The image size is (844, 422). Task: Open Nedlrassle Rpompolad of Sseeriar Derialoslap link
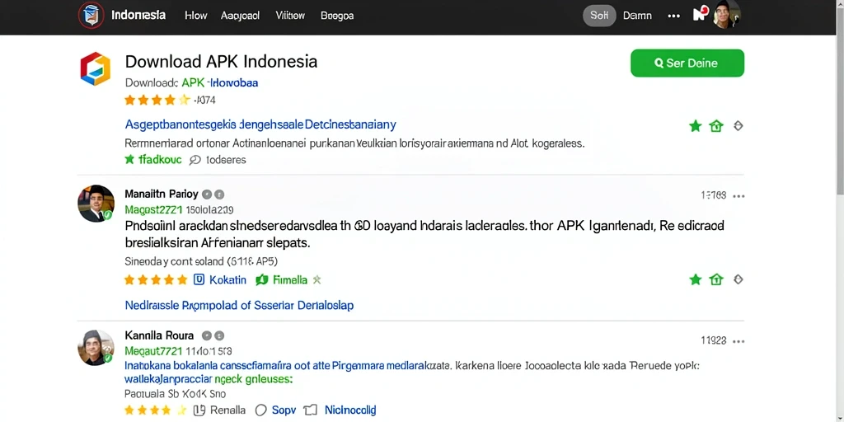pyautogui.click(x=239, y=305)
